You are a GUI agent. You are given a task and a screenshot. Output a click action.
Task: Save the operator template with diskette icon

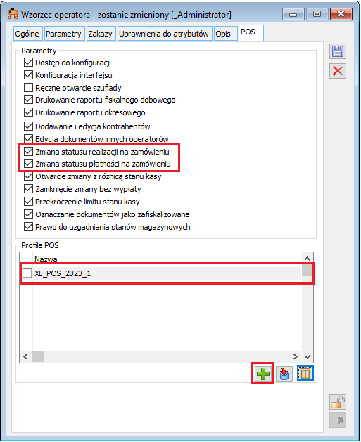(x=338, y=51)
